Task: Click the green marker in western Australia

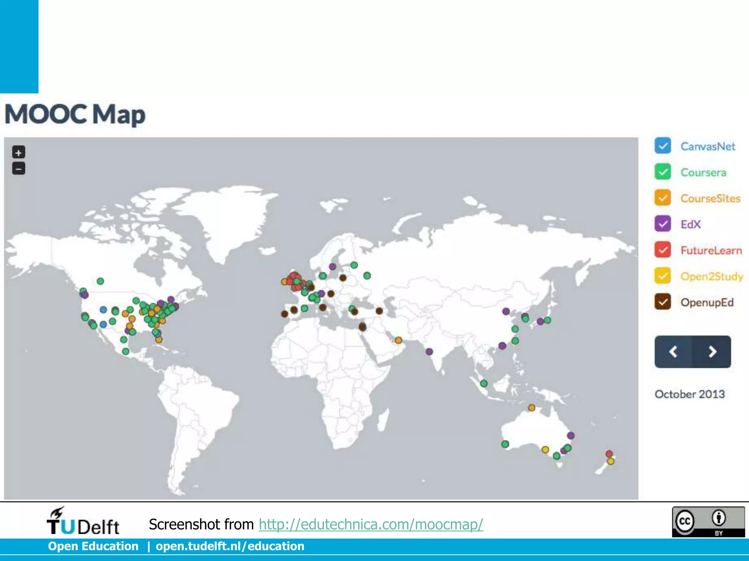Action: 505,444
